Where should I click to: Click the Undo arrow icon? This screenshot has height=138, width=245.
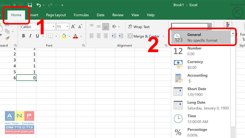pyautogui.click(x=39, y=5)
